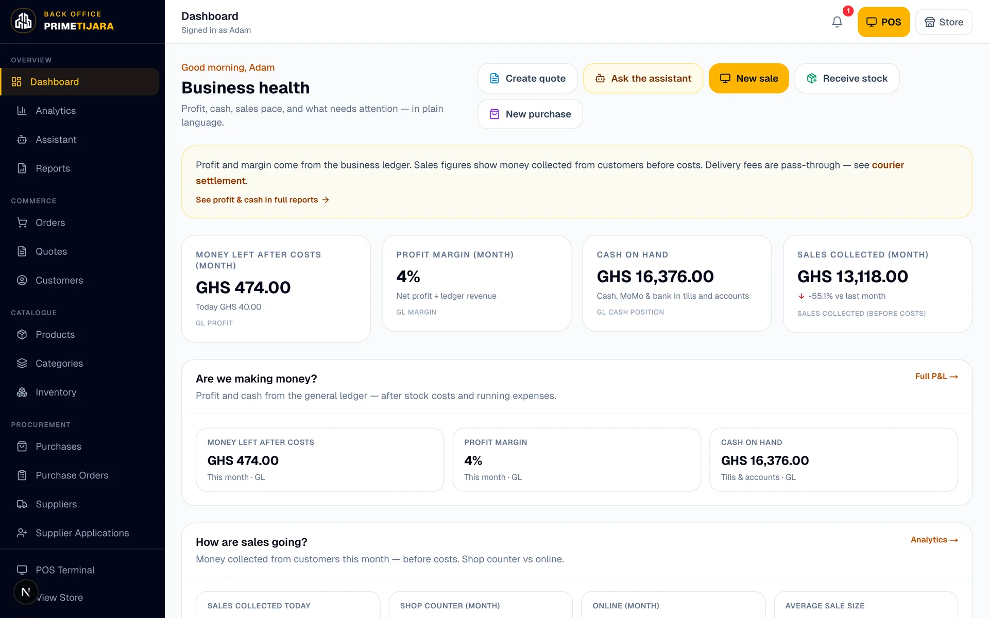Click the '-55.1% vs last month' text

pos(847,296)
